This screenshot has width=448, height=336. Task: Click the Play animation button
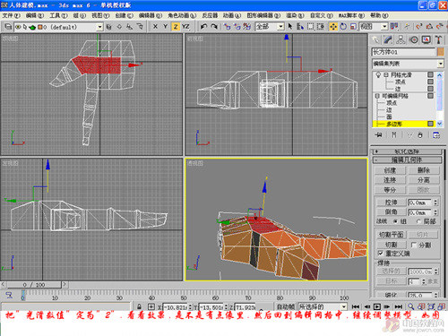pos(377,306)
